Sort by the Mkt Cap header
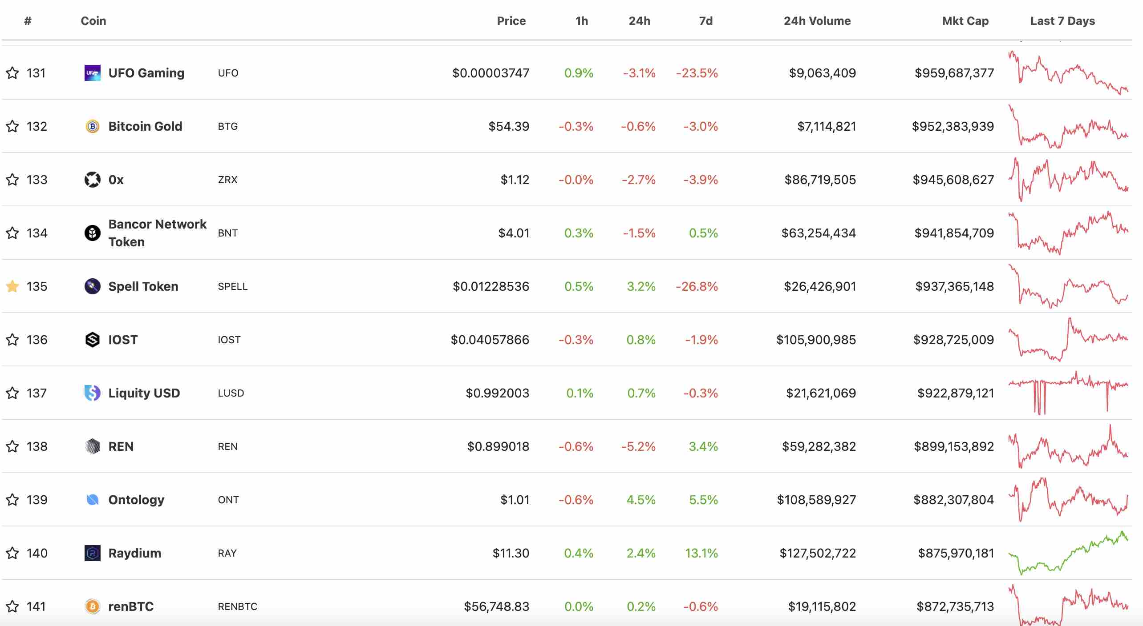The image size is (1143, 626). coord(965,21)
